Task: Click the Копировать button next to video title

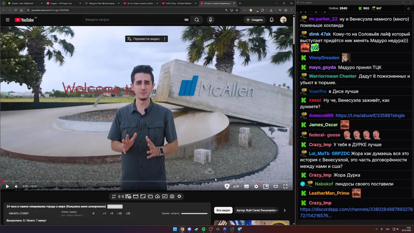Action: (x=115, y=206)
